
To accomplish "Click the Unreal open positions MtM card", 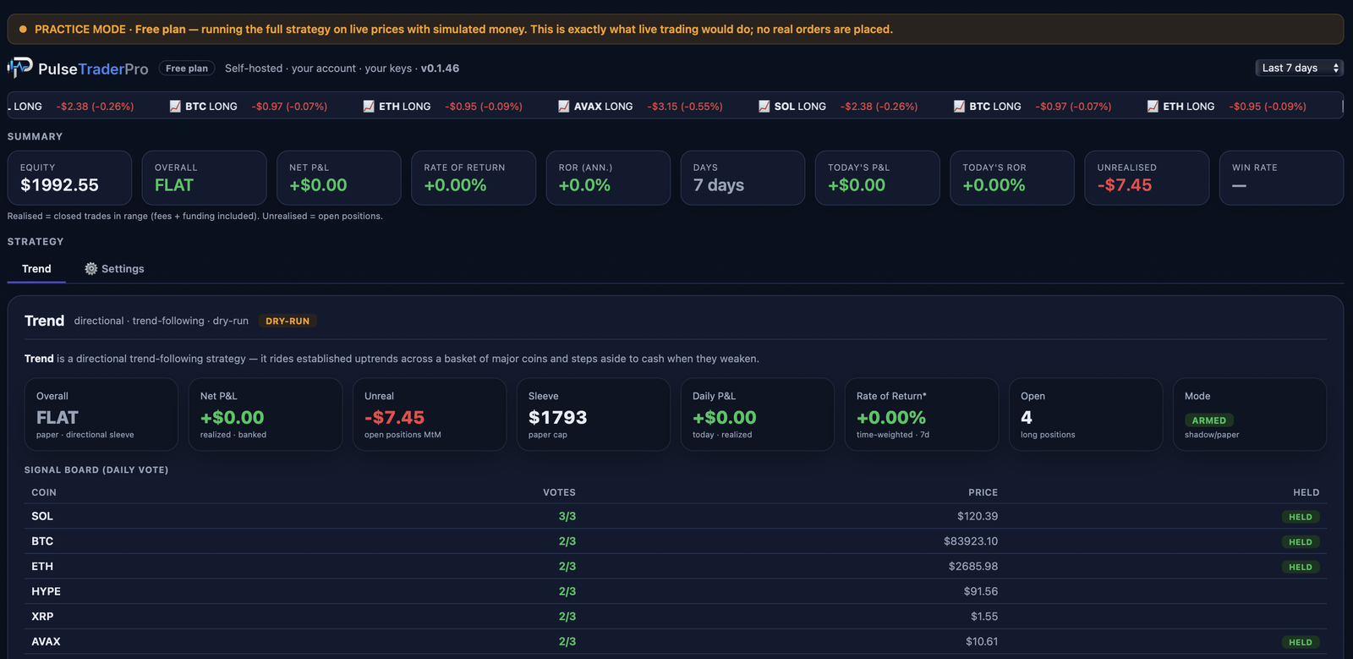I will pos(430,415).
